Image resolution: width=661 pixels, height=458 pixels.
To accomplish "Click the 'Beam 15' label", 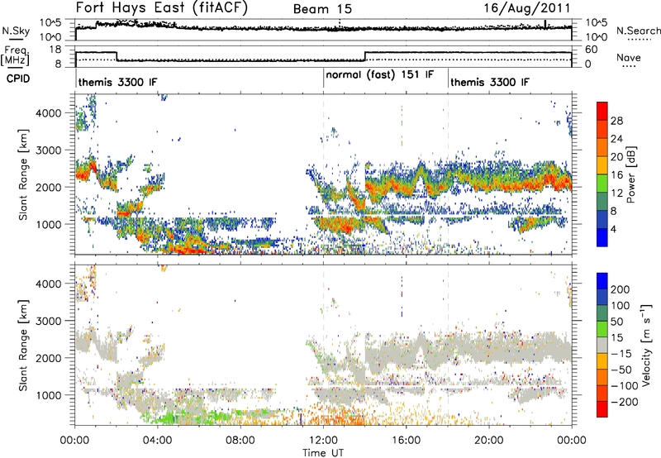I will click(322, 9).
